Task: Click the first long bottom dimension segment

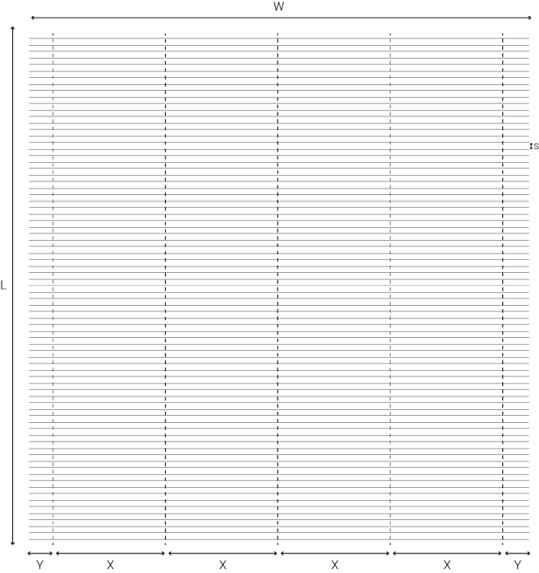Action: coord(110,553)
